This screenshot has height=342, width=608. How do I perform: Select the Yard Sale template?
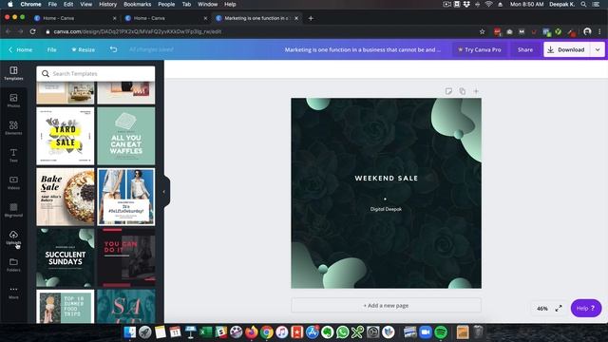66,136
